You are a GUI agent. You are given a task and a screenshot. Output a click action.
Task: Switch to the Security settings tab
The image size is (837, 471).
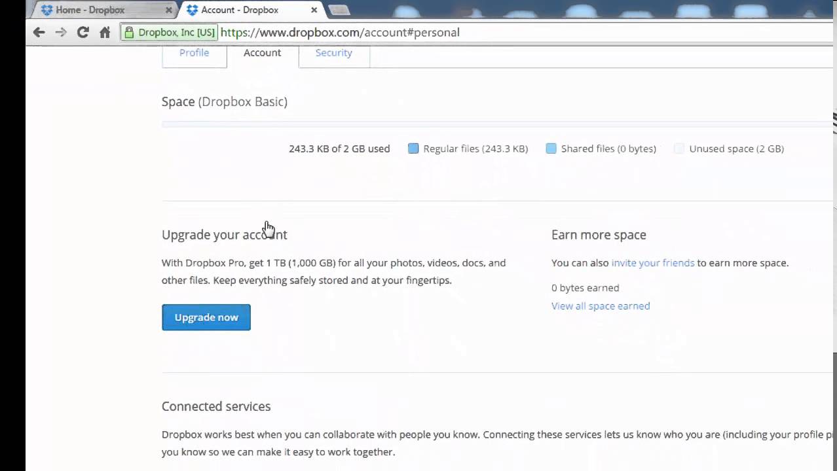334,53
